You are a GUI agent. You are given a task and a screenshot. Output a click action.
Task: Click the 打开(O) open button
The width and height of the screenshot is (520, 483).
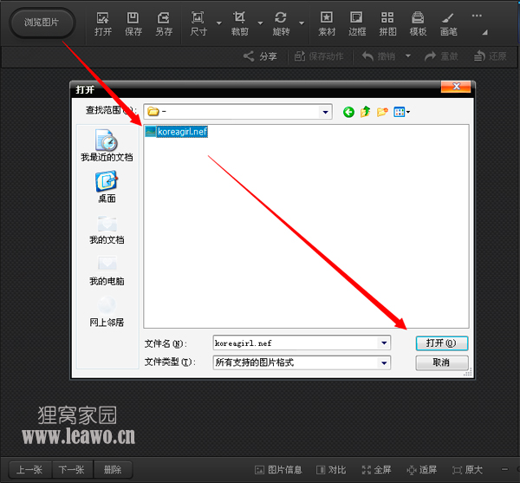pyautogui.click(x=442, y=343)
